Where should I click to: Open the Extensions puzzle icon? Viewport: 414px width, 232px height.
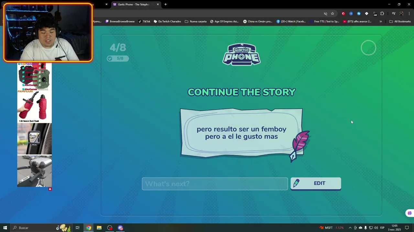(382, 14)
